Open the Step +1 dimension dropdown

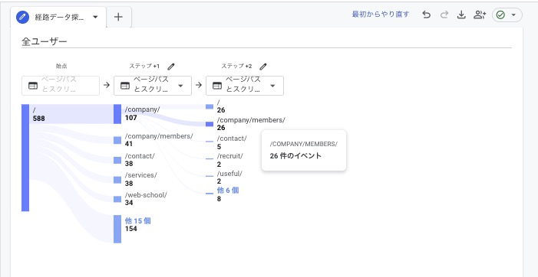pos(153,86)
